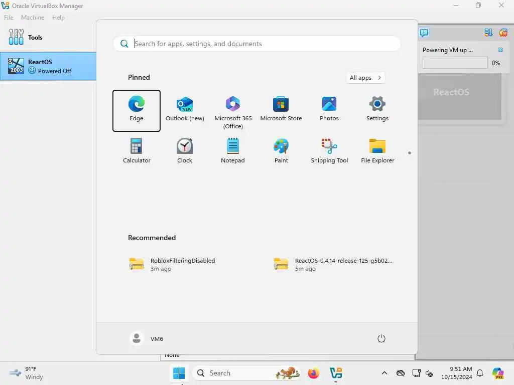This screenshot has height=385, width=514.
Task: Launch Snipping Tool
Action: click(x=329, y=151)
